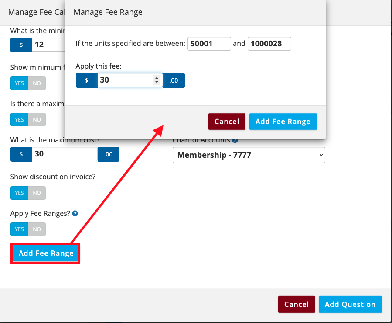Cancel the Manage Fee Range dialog
The height and width of the screenshot is (323, 392).
(227, 122)
